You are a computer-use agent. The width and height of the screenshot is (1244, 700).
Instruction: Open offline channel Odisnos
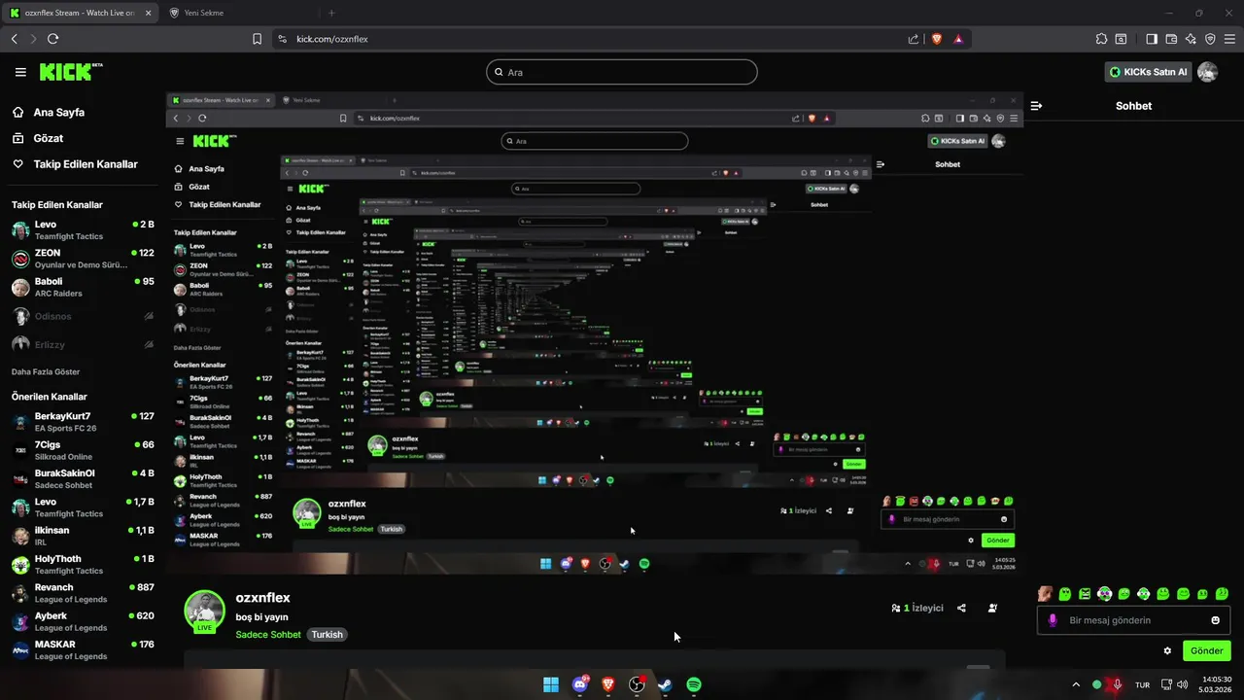click(x=83, y=316)
